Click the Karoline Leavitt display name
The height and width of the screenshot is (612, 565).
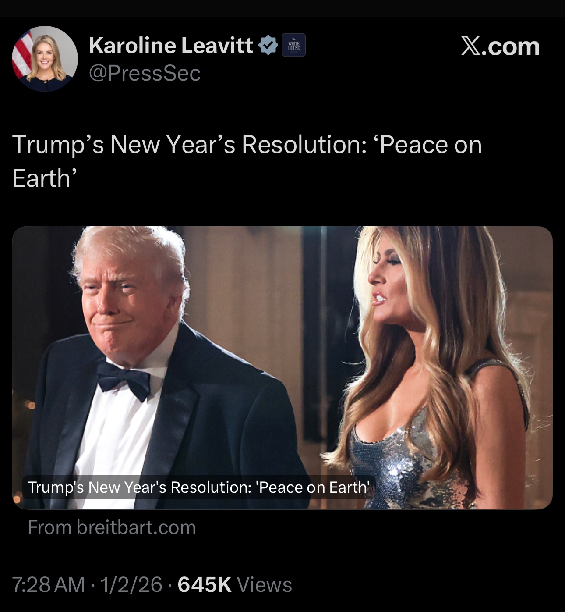(171, 45)
